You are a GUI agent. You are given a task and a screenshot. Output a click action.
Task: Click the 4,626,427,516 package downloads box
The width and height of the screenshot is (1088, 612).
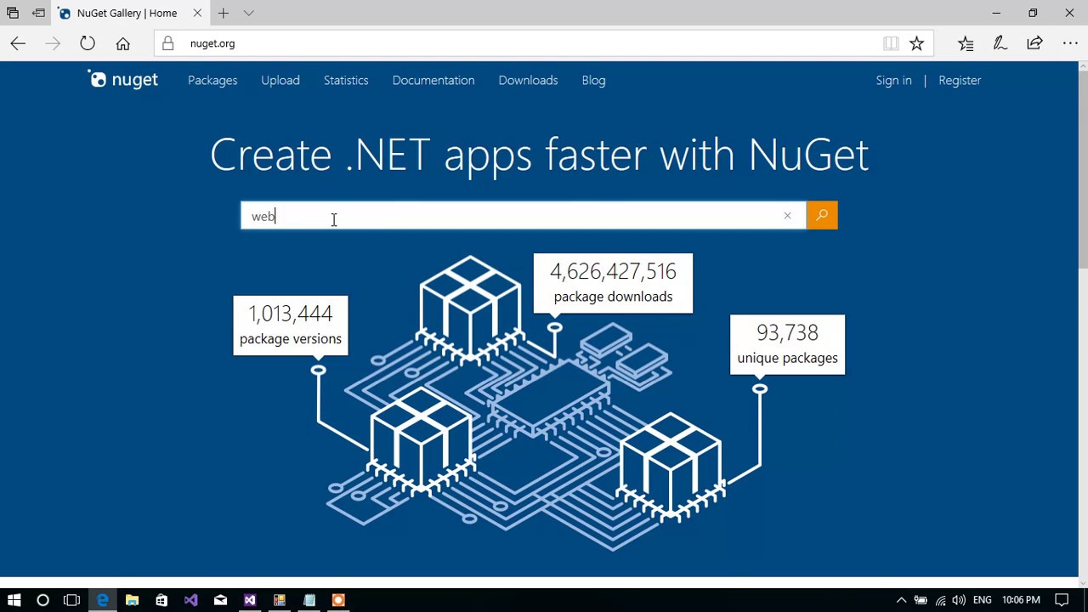613,283
